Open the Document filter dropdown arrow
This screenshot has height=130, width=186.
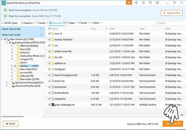64,23
